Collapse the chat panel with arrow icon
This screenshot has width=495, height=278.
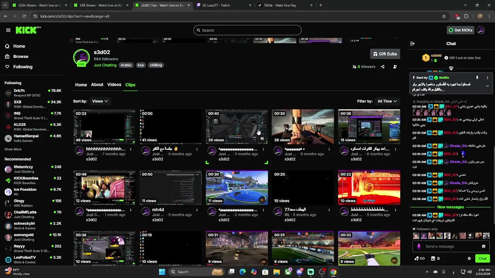[412, 44]
